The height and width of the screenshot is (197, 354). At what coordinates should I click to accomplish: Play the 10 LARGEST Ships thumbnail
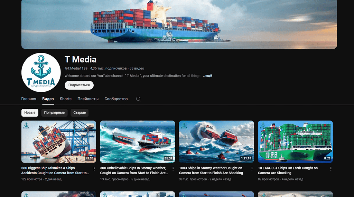click(x=295, y=142)
